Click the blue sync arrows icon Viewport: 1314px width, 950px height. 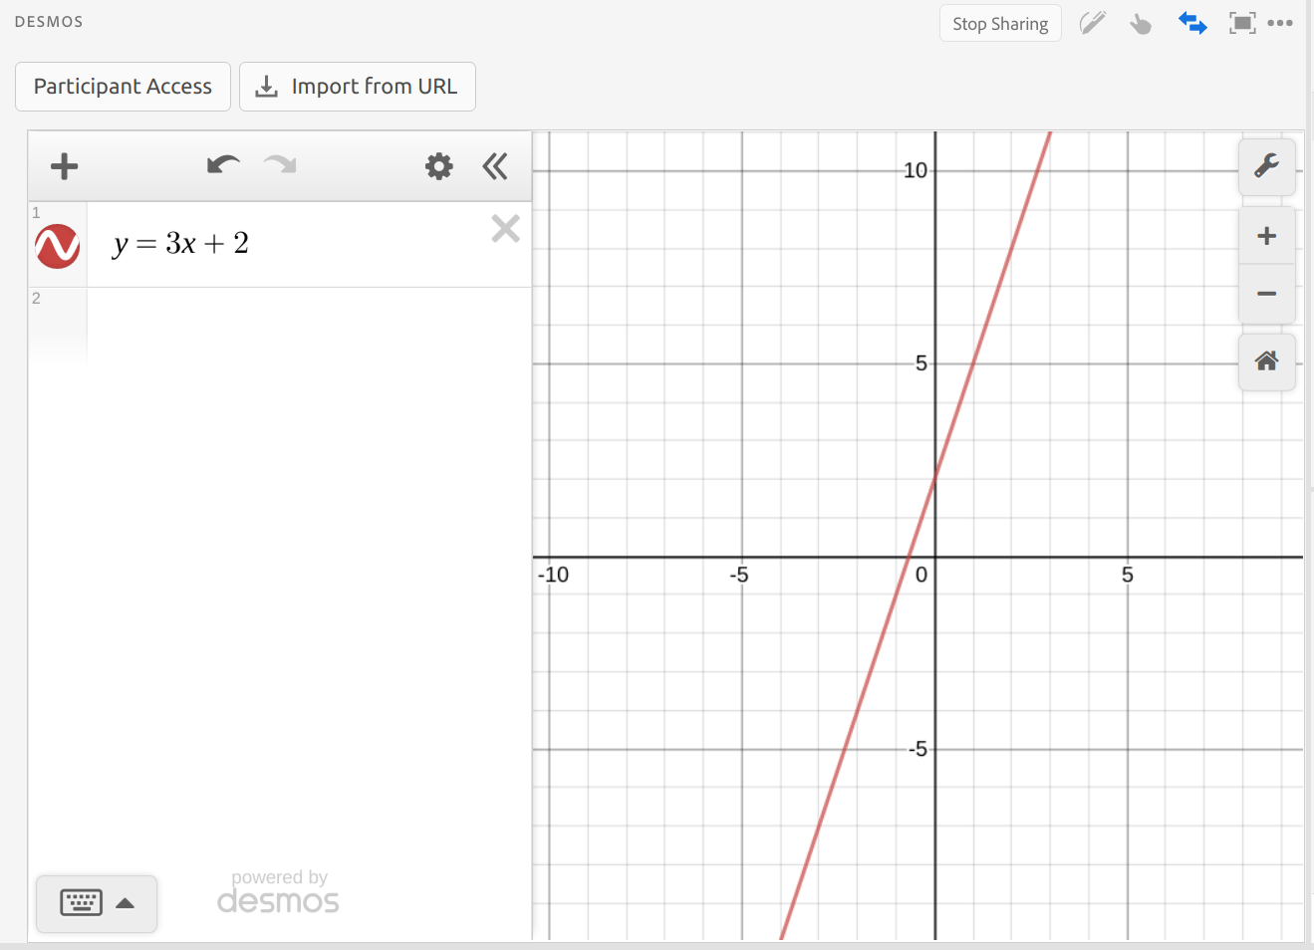(x=1192, y=23)
